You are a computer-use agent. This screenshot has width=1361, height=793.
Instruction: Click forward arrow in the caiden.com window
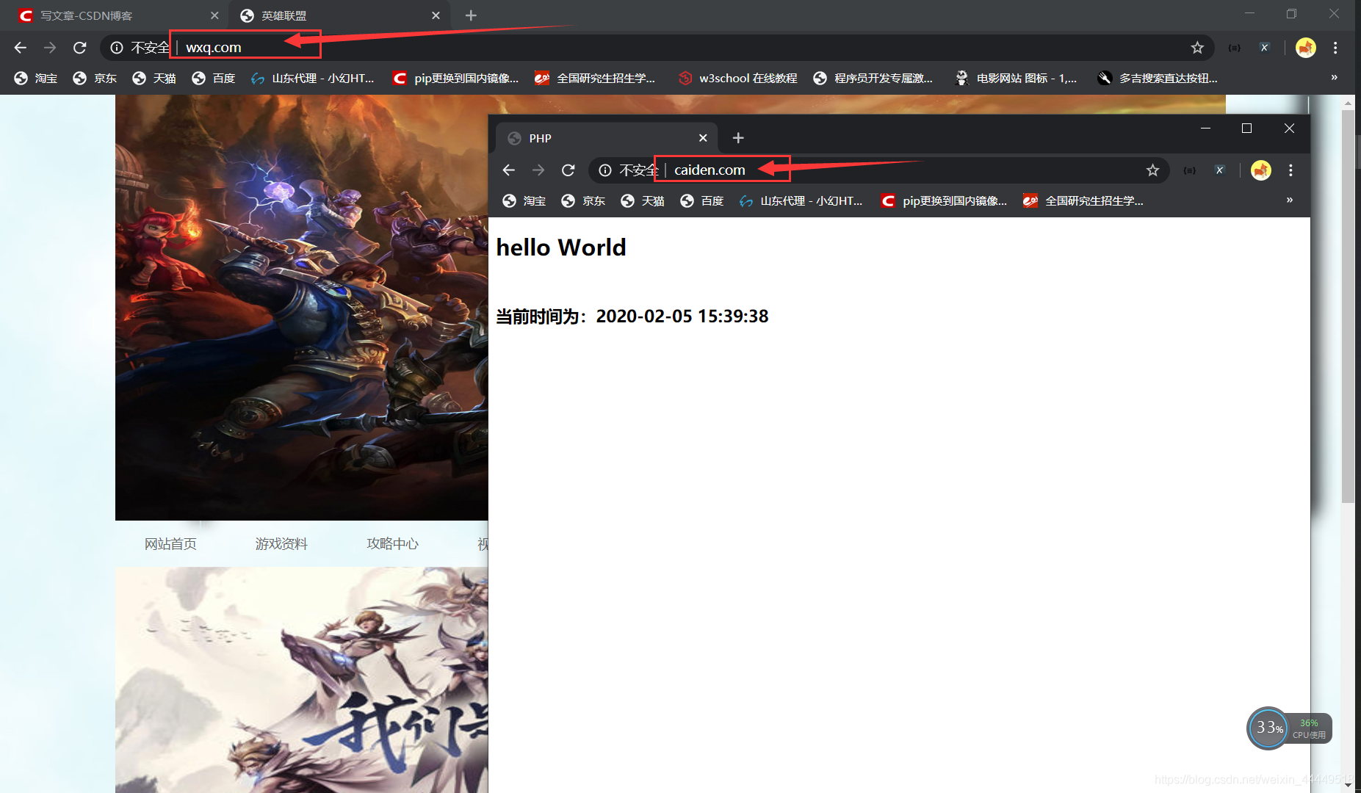[x=538, y=170]
